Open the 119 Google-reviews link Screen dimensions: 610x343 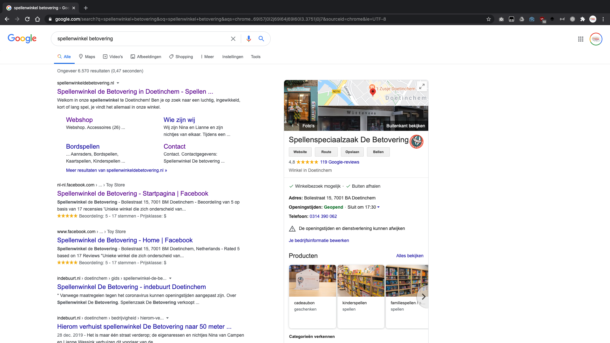(x=340, y=162)
